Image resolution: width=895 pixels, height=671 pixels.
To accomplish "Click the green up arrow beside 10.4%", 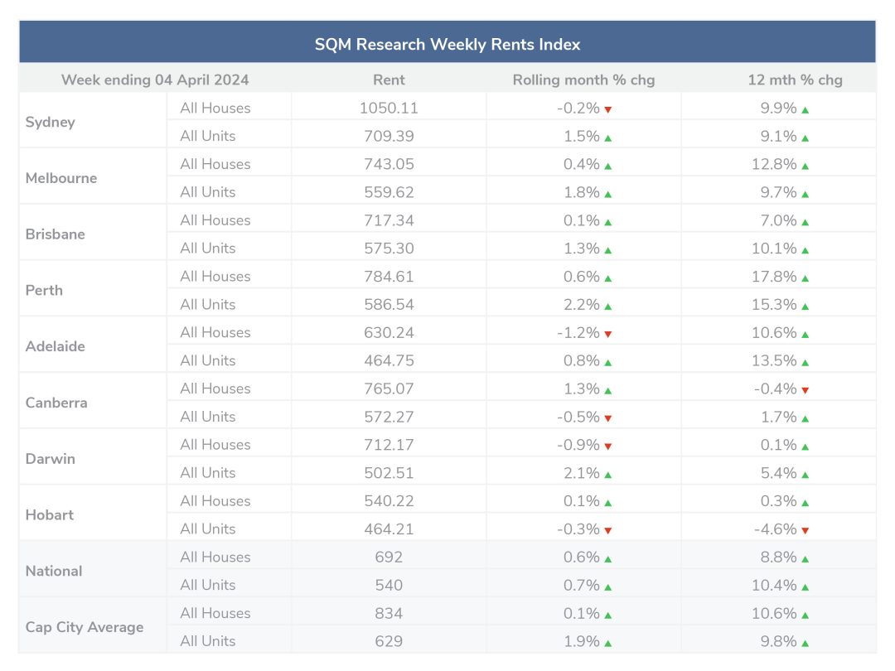I will point(805,587).
